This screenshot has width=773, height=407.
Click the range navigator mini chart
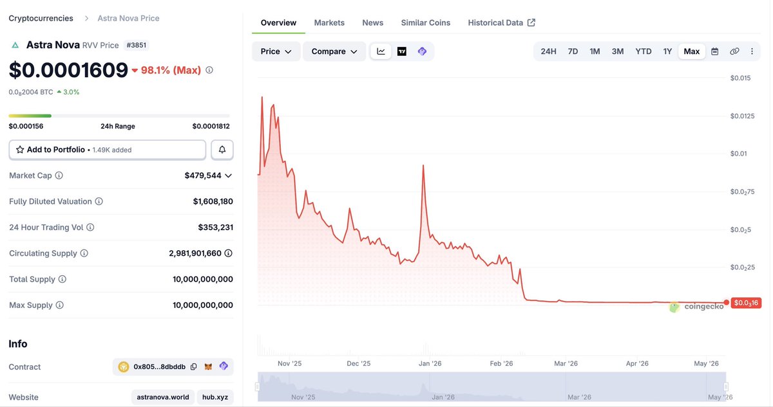coord(491,386)
